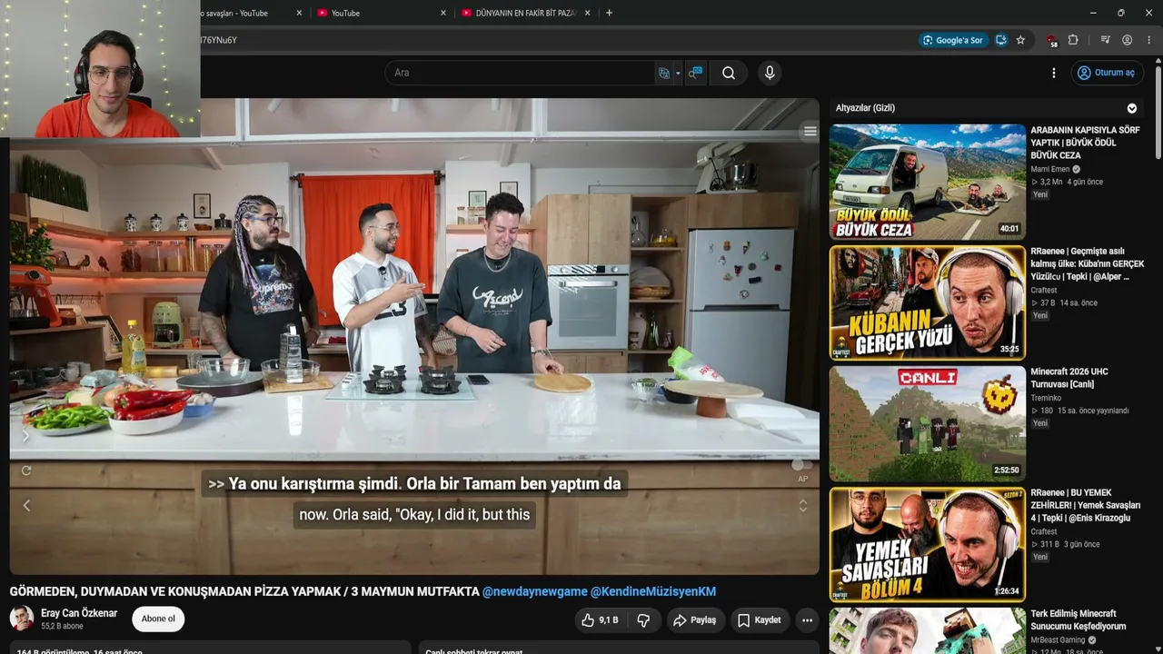Collapse the Altyazılar (Gizli) panel chevron
Image resolution: width=1163 pixels, height=654 pixels.
point(1132,108)
